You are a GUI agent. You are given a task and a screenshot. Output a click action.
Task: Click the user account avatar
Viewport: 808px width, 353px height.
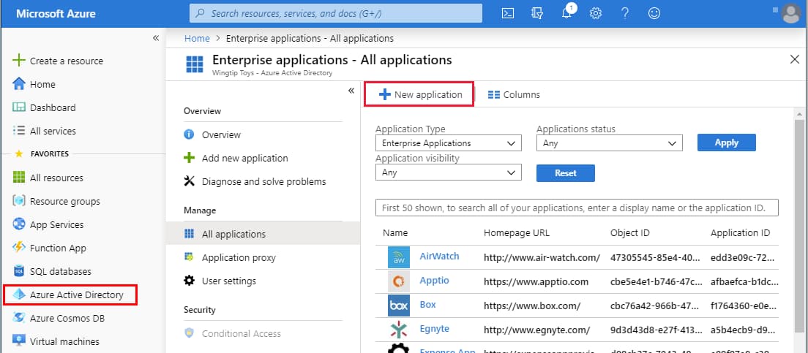[x=790, y=13]
